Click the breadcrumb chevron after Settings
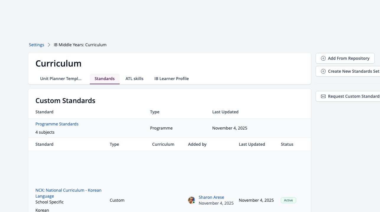Screen dimensions: 380x212 click(49, 45)
